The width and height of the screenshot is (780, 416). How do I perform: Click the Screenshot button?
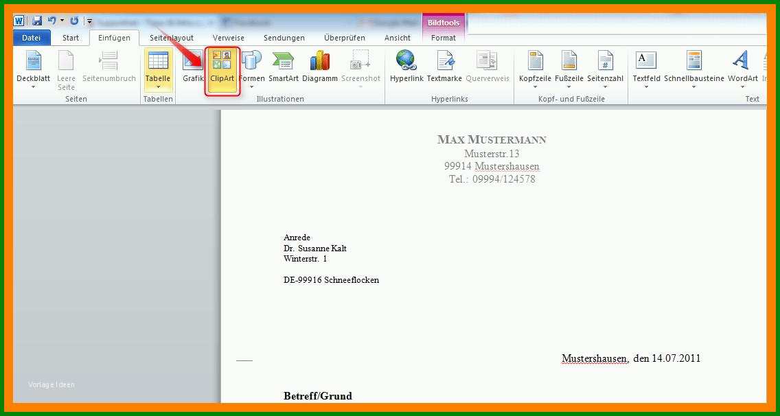point(360,67)
